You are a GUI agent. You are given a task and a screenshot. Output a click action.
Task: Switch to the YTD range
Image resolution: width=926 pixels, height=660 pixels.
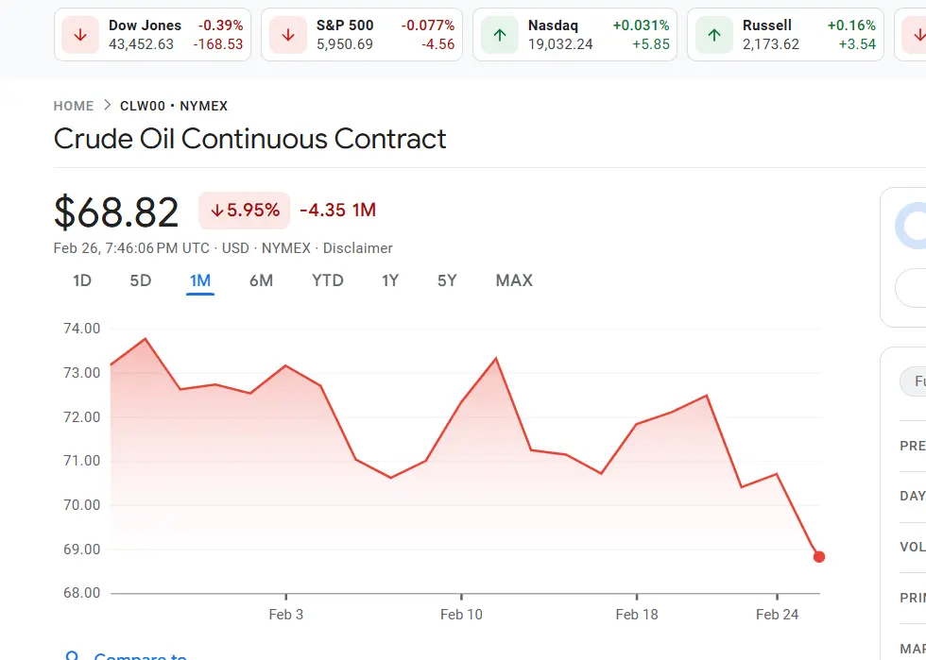(x=328, y=280)
